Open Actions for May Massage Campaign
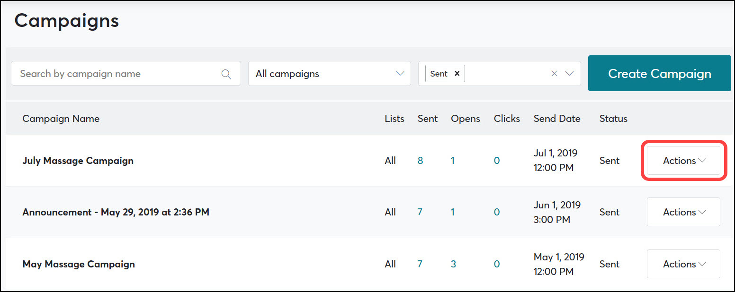The height and width of the screenshot is (292, 735). (682, 264)
